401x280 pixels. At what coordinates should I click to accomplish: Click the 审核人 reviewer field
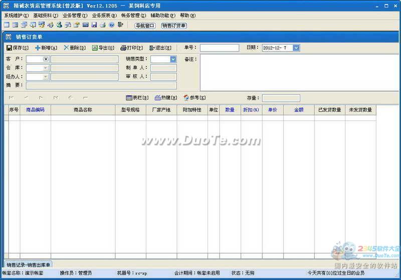[163, 77]
